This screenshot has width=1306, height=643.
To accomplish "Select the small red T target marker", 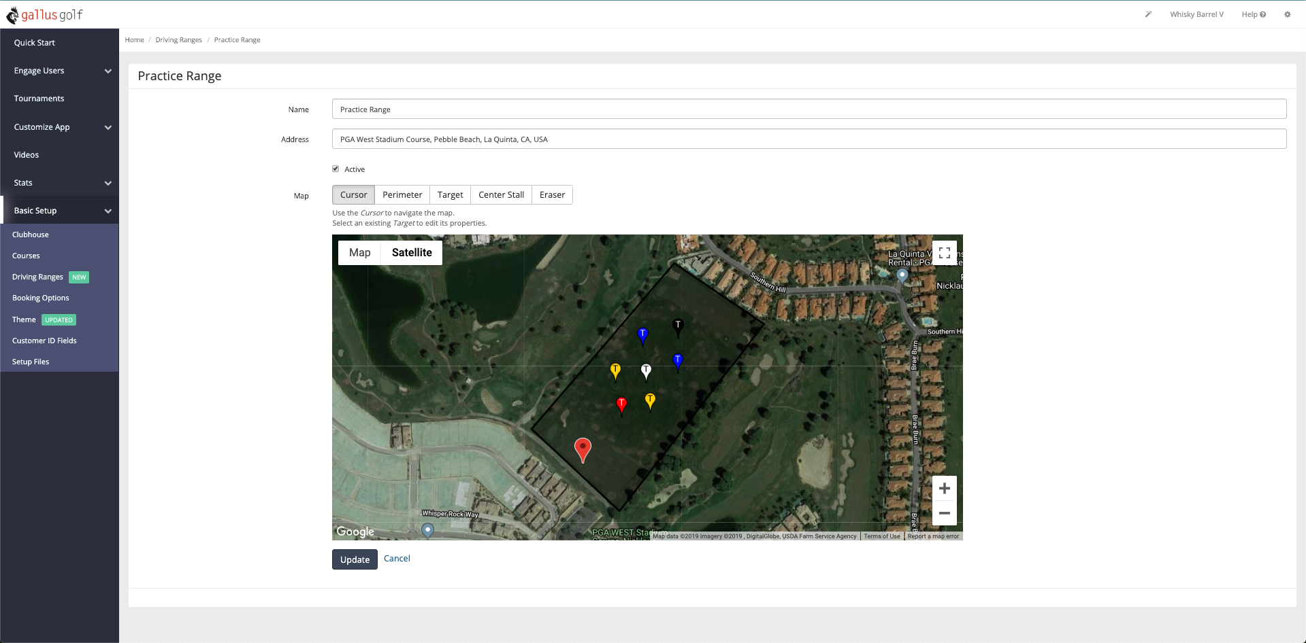I will pyautogui.click(x=621, y=406).
